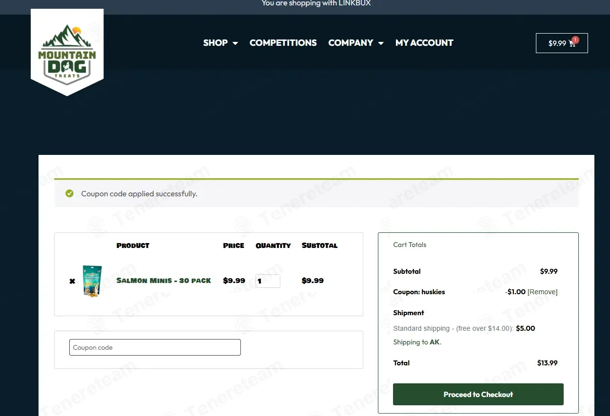Screen dimensions: 610x416
Task: Click the 'Coupon code applied successfully.' message
Action: pyautogui.click(x=139, y=194)
